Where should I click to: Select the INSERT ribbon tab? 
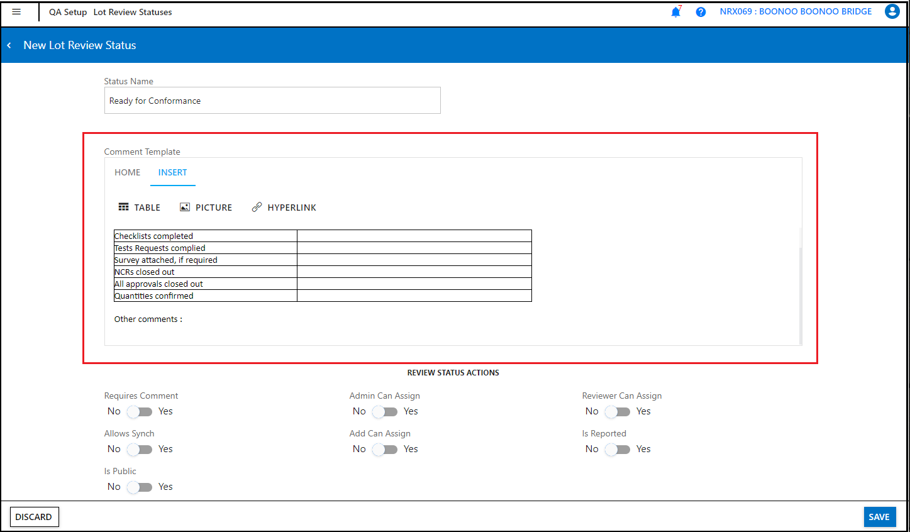click(x=173, y=172)
